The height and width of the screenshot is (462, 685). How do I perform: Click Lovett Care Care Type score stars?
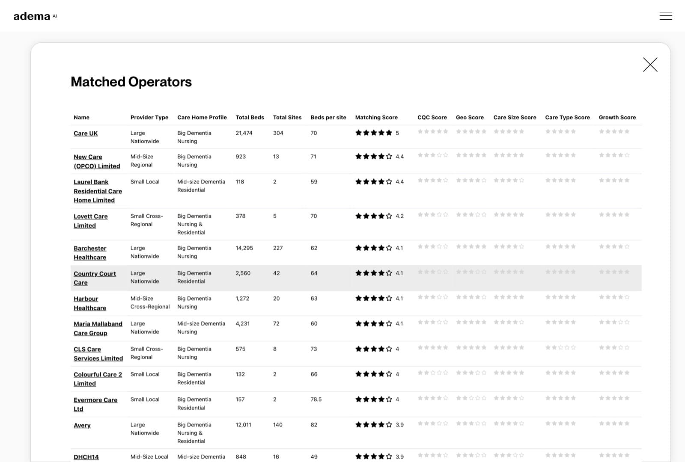(561, 214)
